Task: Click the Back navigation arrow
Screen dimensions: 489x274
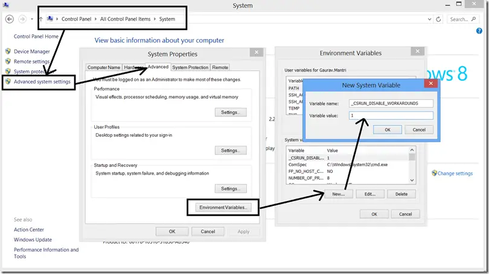Action: pyautogui.click(x=9, y=19)
